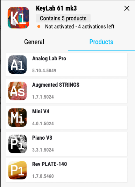
Task: Click the Rev PLATE-140 product title
Action: (x=50, y=164)
